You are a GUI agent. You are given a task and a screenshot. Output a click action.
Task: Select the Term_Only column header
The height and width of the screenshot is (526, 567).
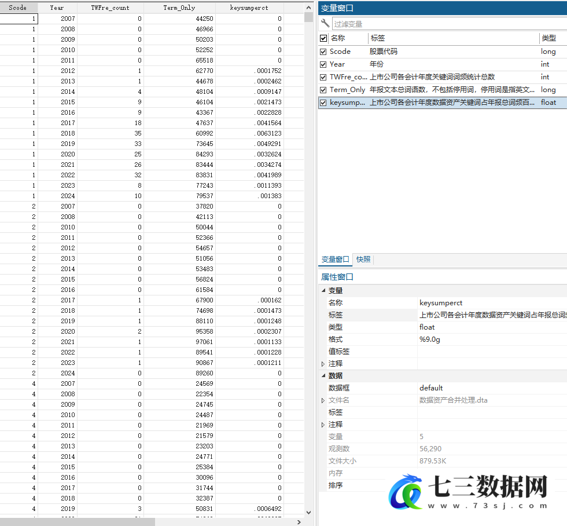click(x=179, y=8)
